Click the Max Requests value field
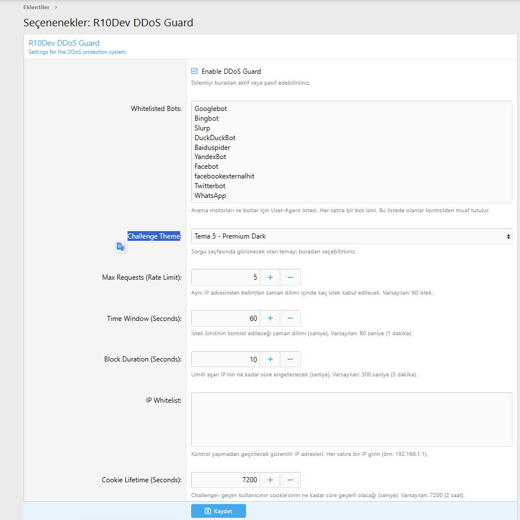The image size is (520, 520). click(x=225, y=277)
